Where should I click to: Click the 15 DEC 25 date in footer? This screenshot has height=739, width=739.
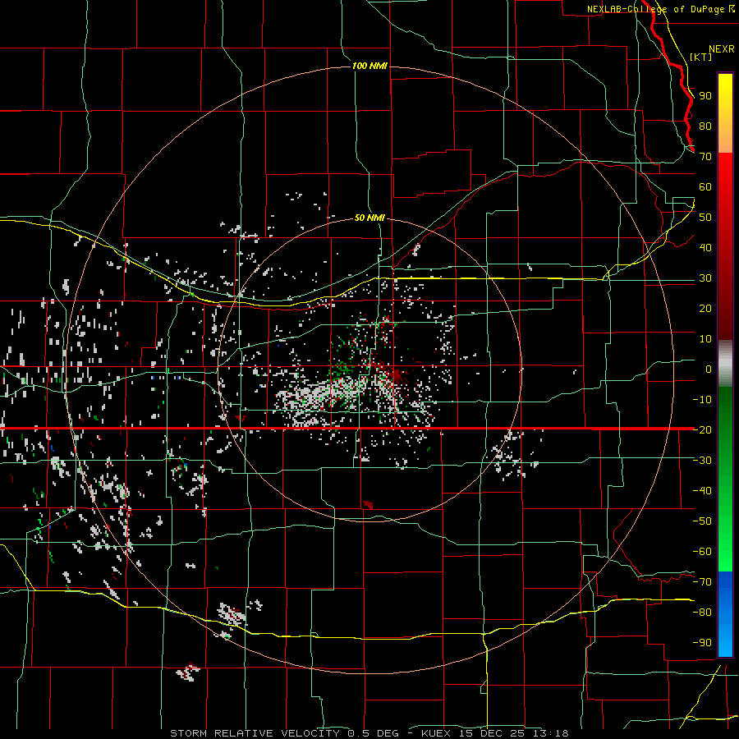point(492,733)
